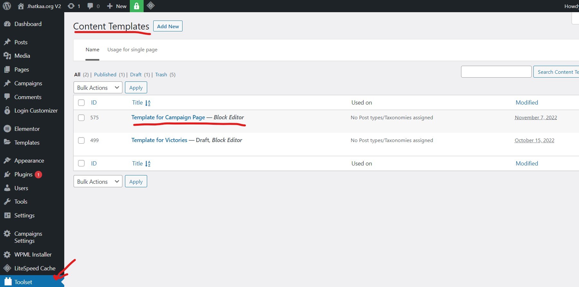Show All templates filter
The width and height of the screenshot is (579, 287).
click(77, 75)
